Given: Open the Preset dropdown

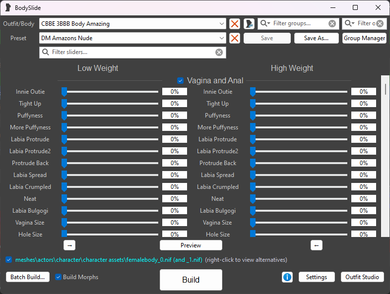Looking at the screenshot, I should pos(132,38).
